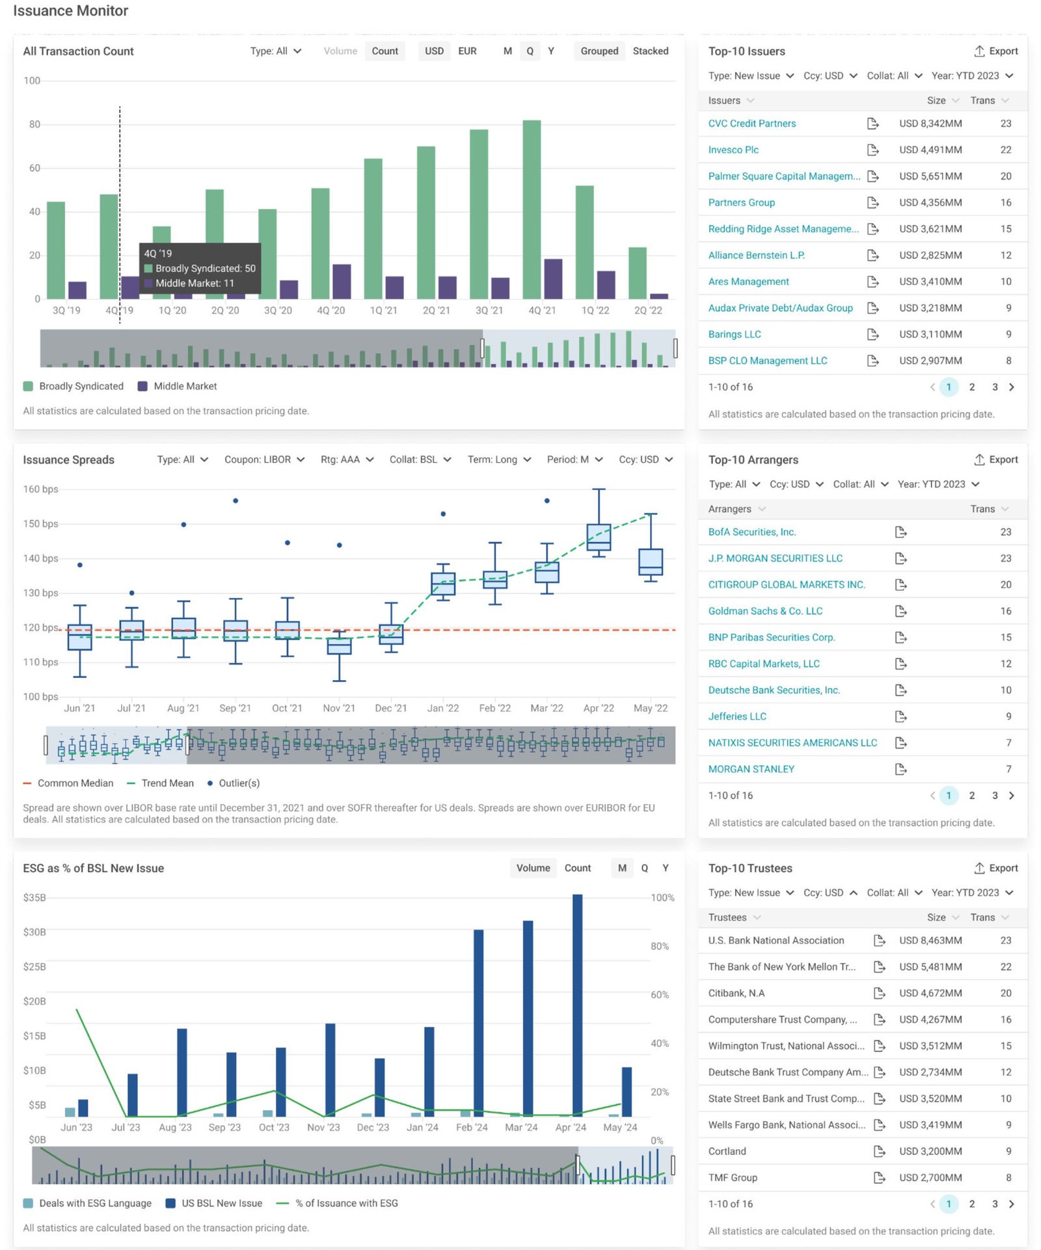This screenshot has height=1250, width=1041.
Task: Select Count mode in All Transaction Count
Action: tap(385, 51)
